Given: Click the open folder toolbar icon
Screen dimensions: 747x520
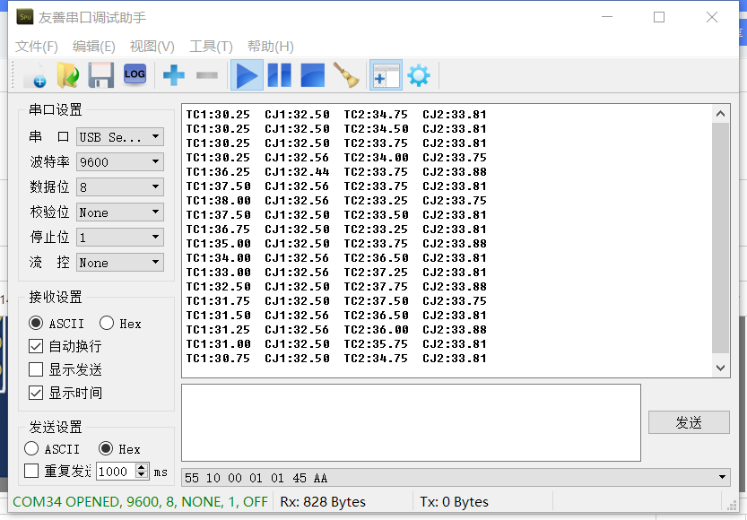Looking at the screenshot, I should click(x=68, y=76).
